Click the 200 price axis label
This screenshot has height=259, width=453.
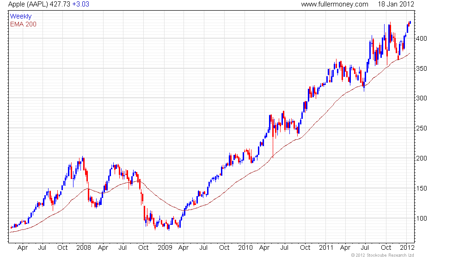point(422,158)
